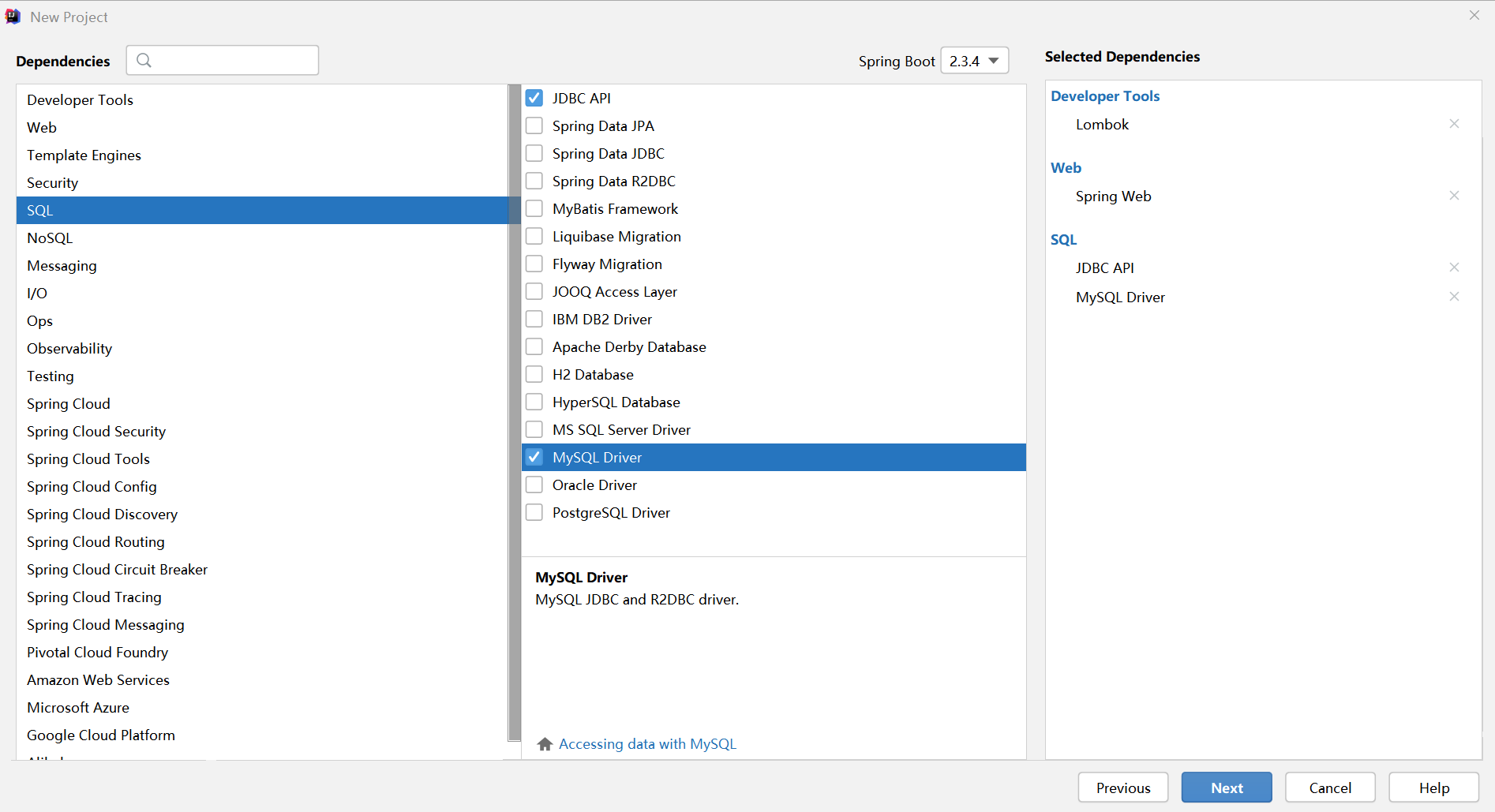Choose Spring Cloud Routing category
Screen dimensions: 1495x812
click(x=262, y=541)
